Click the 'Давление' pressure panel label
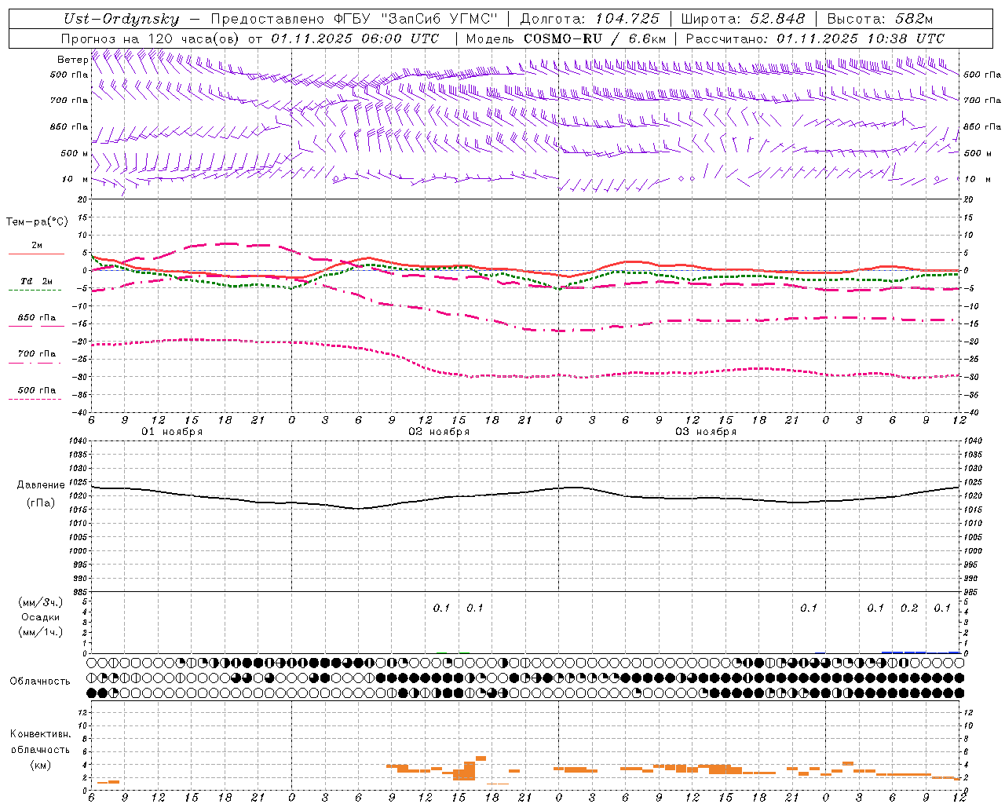 (x=41, y=485)
